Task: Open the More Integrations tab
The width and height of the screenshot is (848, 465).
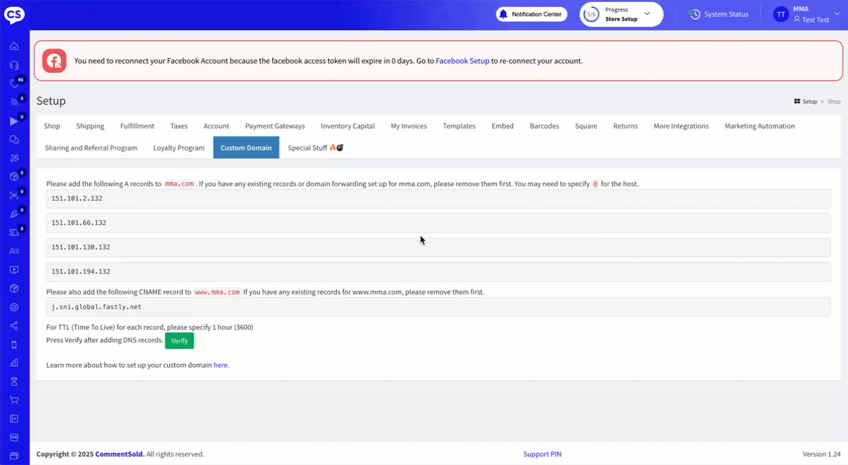Action: point(681,126)
